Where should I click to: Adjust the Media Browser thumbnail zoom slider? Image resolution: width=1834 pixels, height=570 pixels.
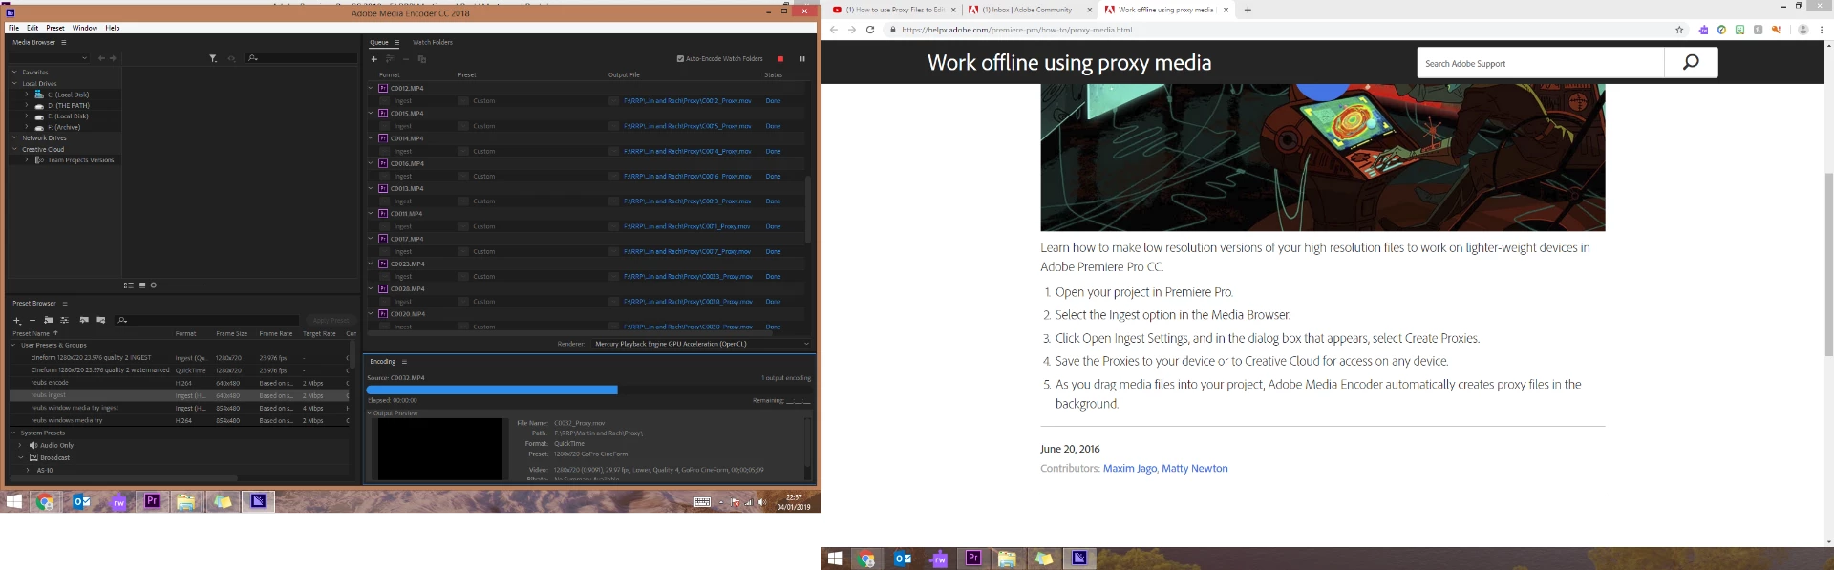[178, 285]
